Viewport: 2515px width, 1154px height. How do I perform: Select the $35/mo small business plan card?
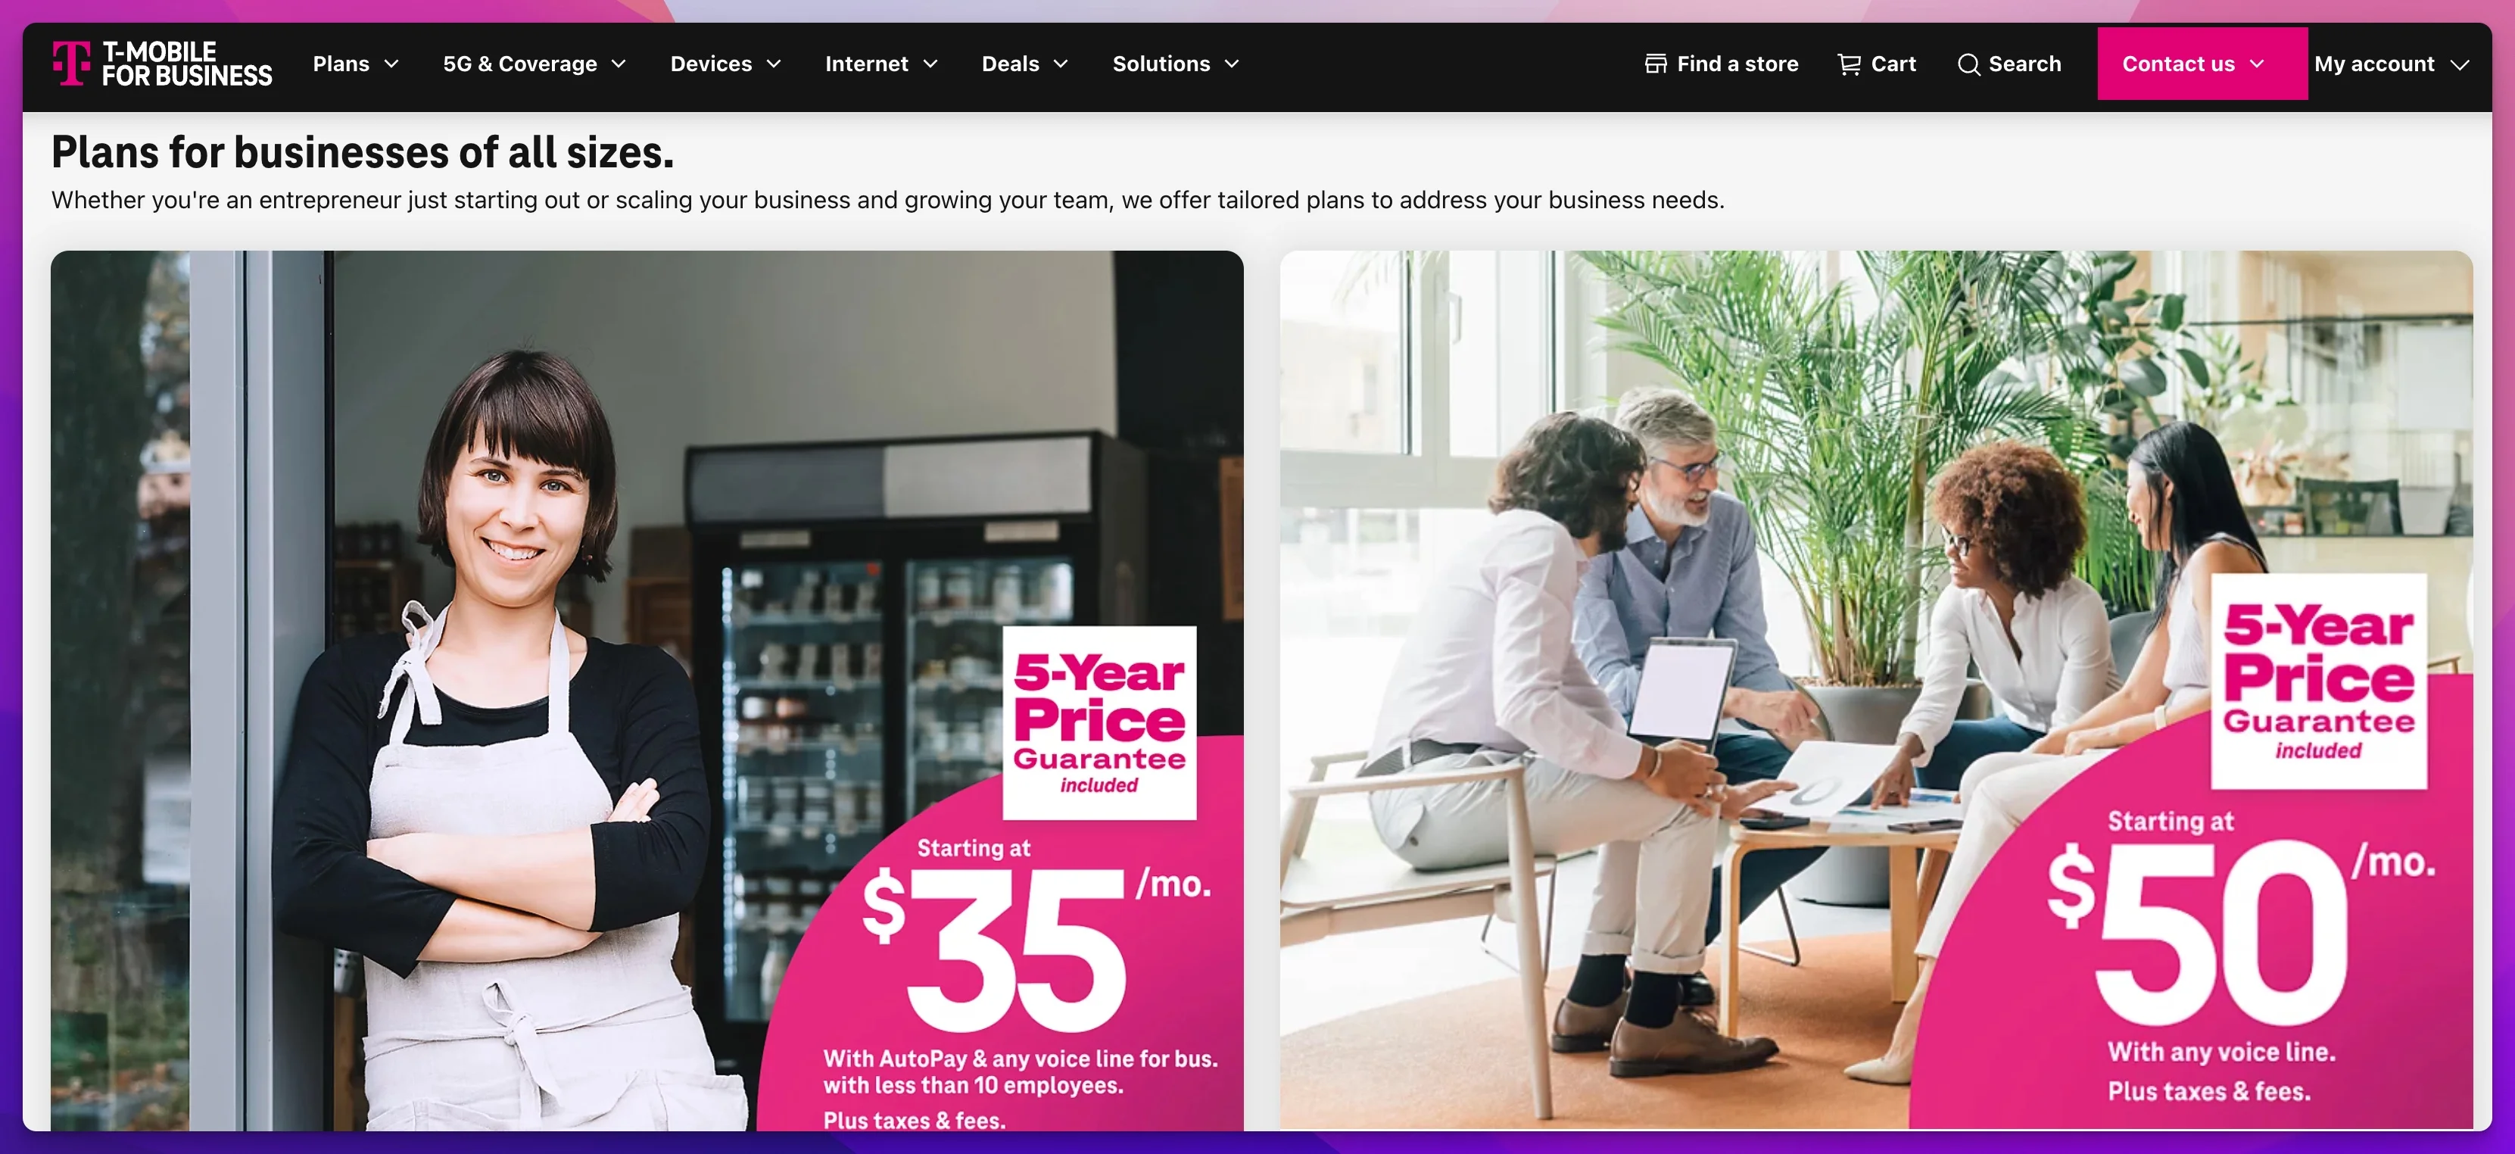(647, 691)
